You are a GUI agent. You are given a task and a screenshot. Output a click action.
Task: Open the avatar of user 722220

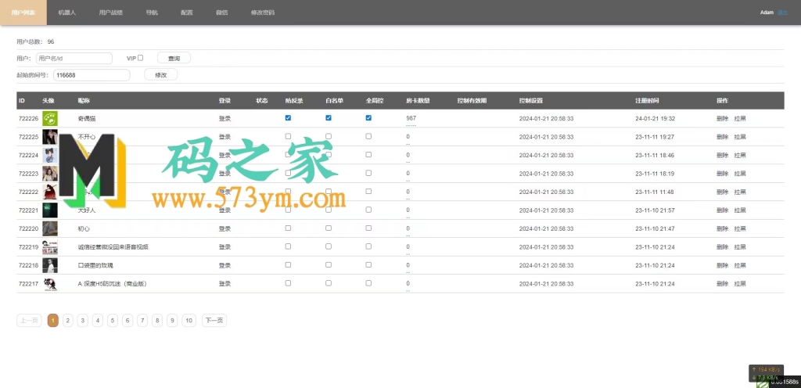pos(50,228)
